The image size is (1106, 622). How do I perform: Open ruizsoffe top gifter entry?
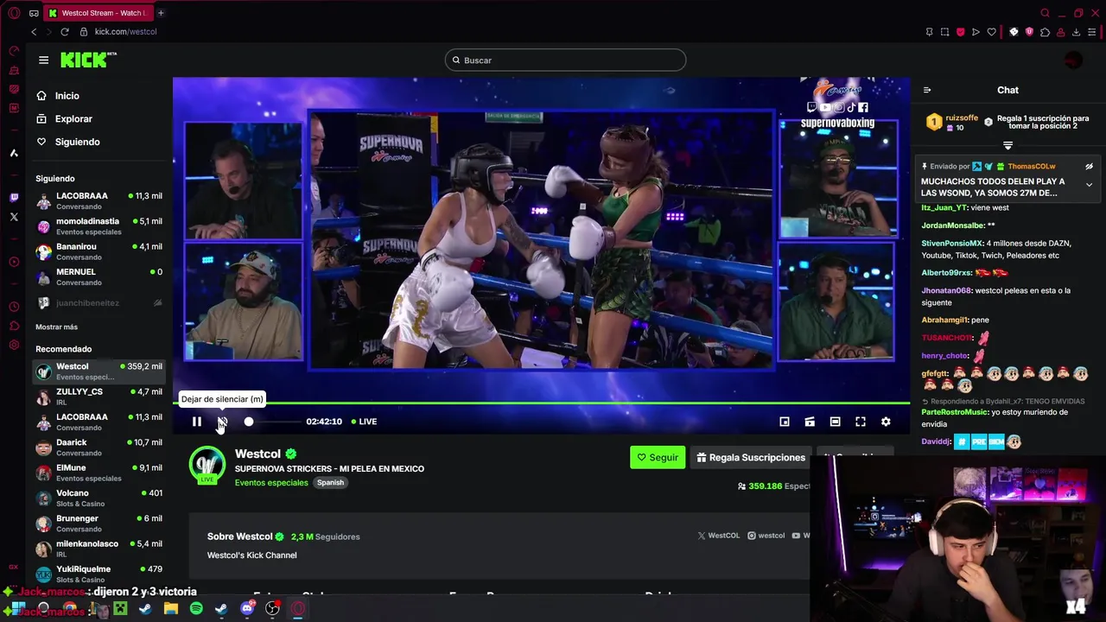tap(952, 122)
